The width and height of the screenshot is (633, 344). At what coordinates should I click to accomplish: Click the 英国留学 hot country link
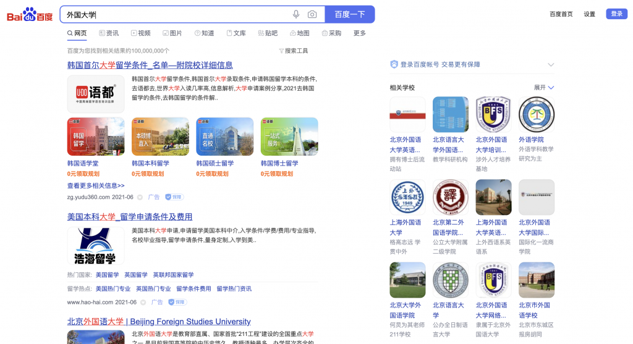point(135,275)
